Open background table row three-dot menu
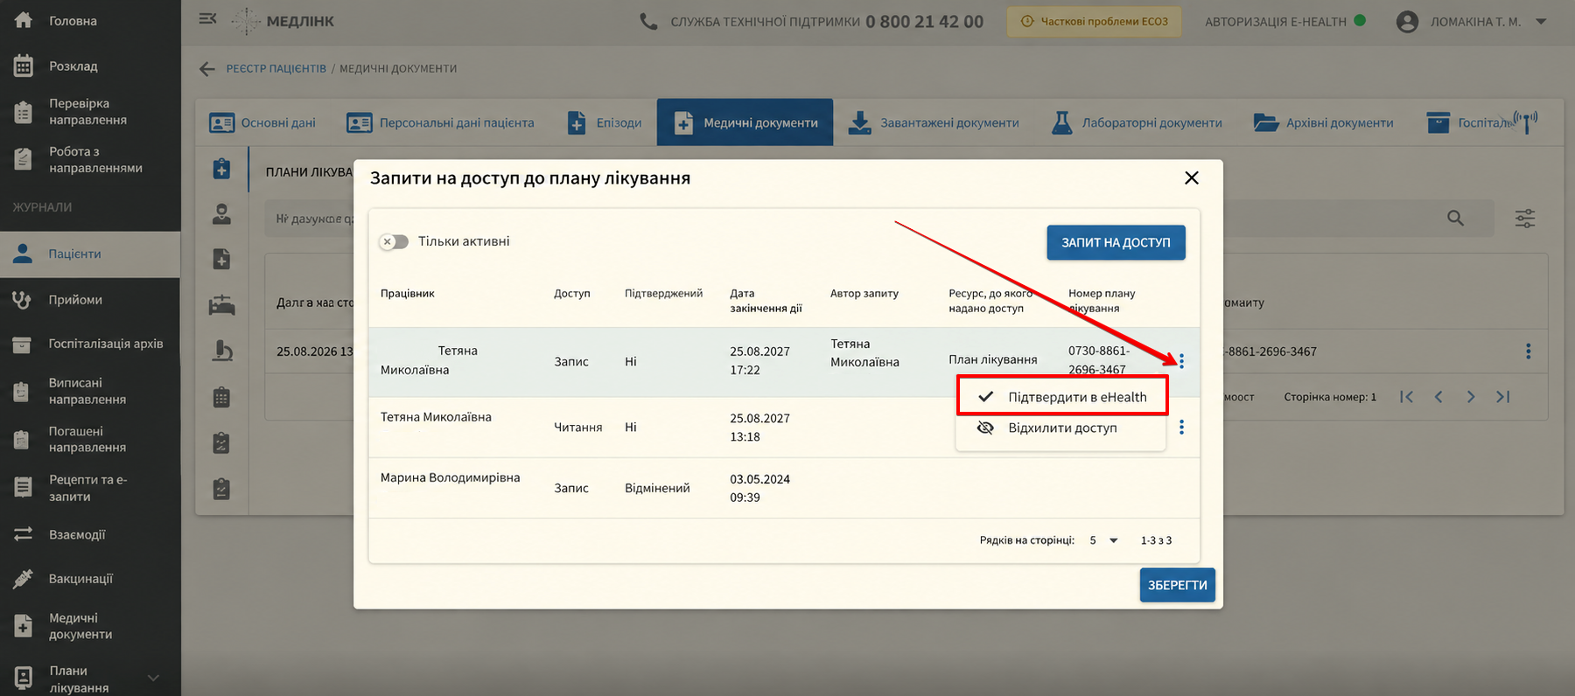The image size is (1575, 696). click(x=1529, y=351)
